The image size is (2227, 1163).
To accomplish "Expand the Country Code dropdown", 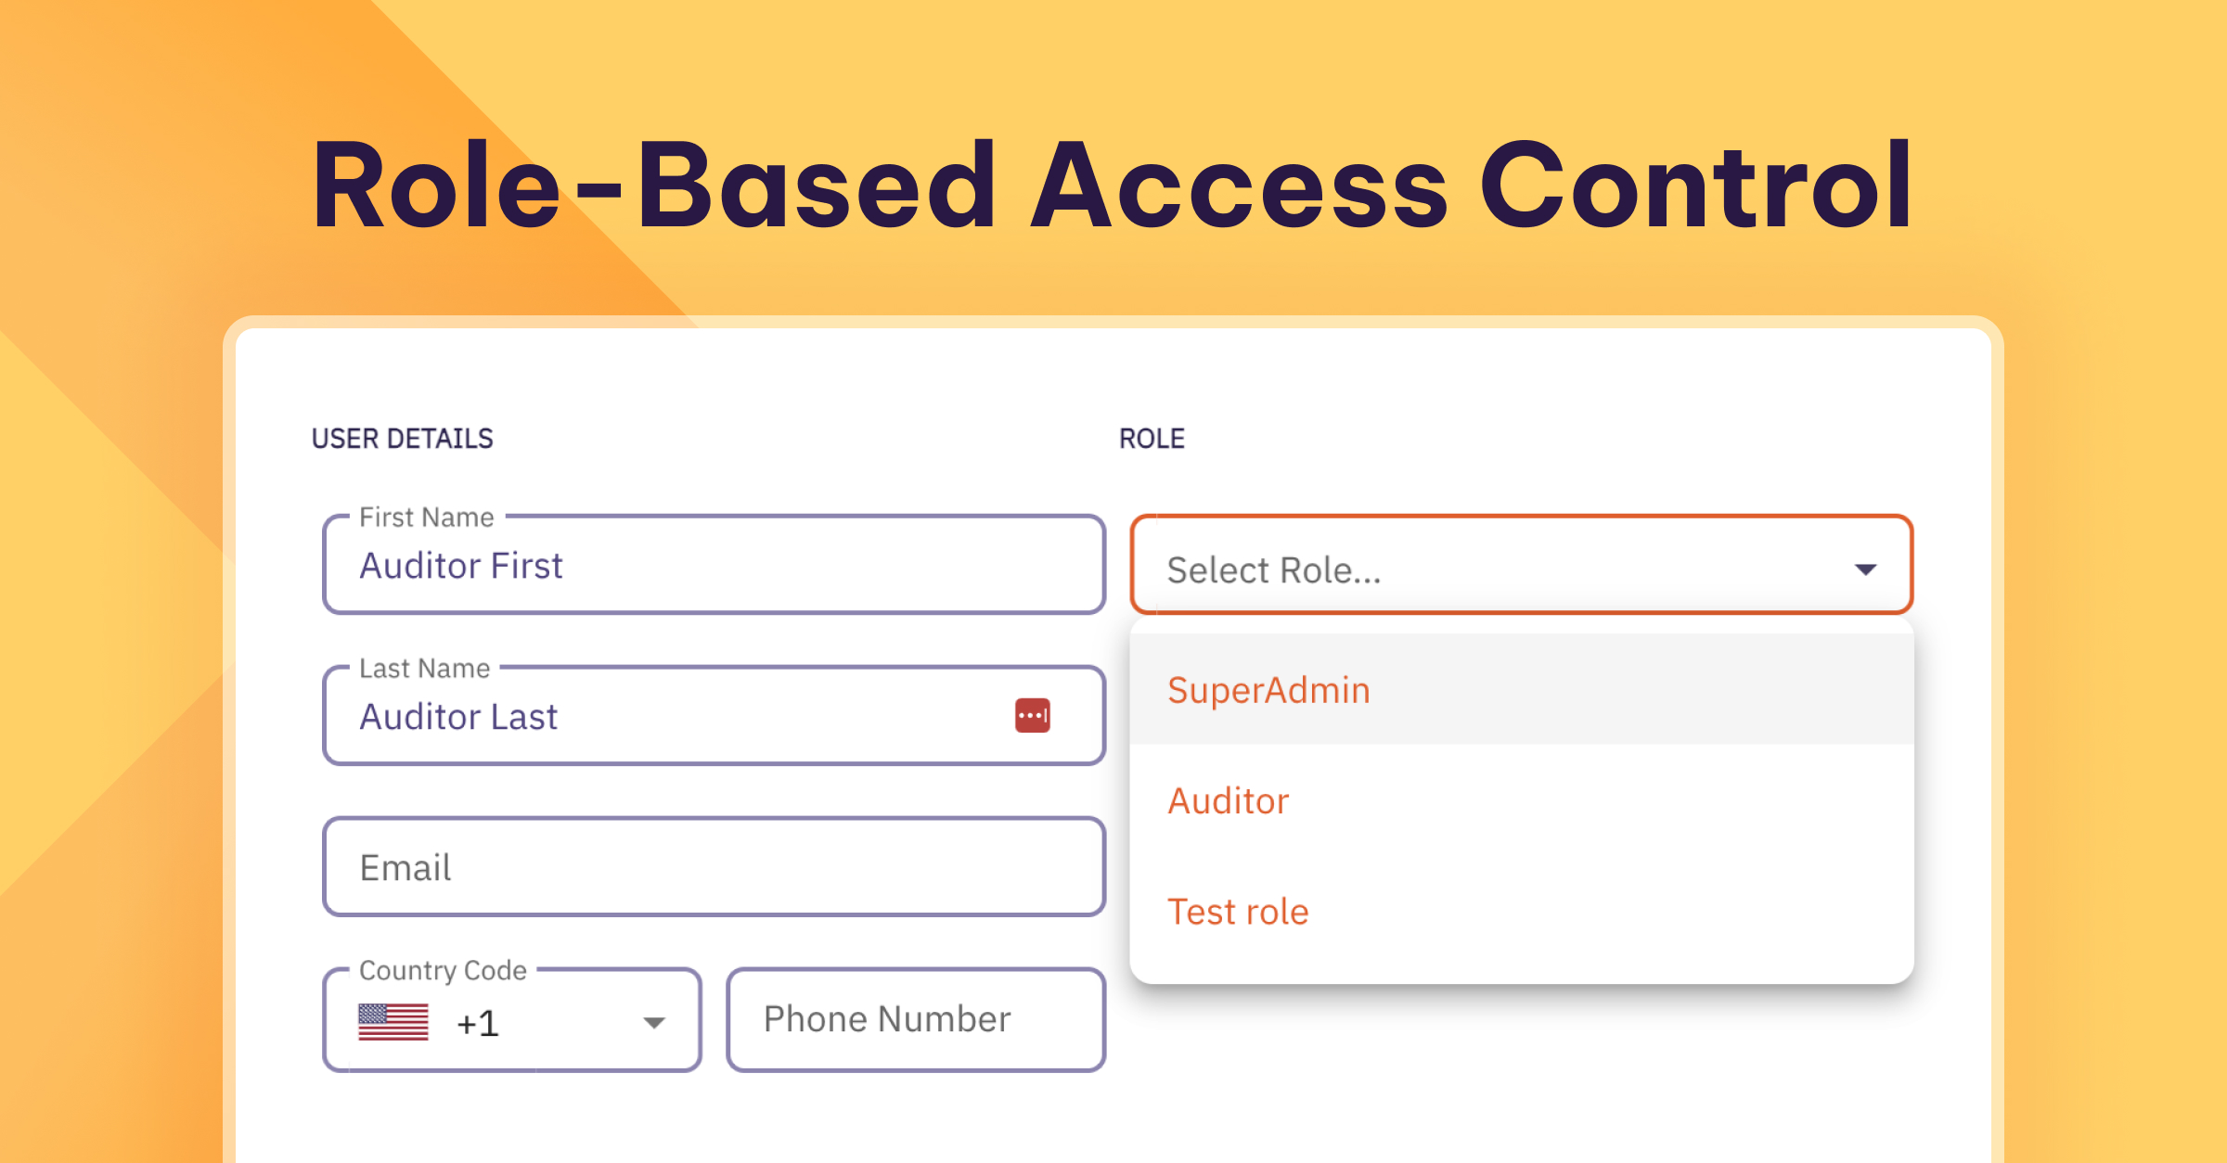I will click(x=653, y=1021).
